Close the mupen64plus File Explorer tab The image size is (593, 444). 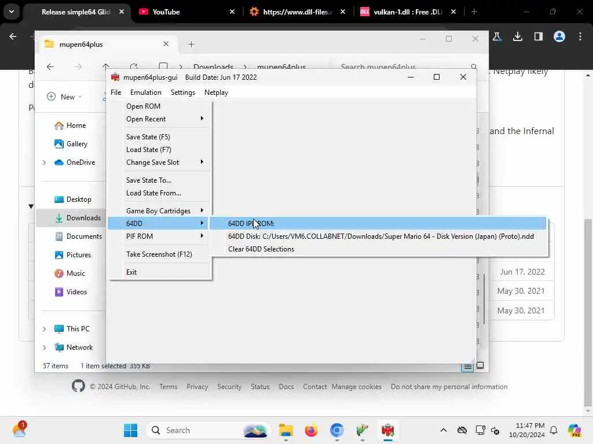[x=166, y=44]
